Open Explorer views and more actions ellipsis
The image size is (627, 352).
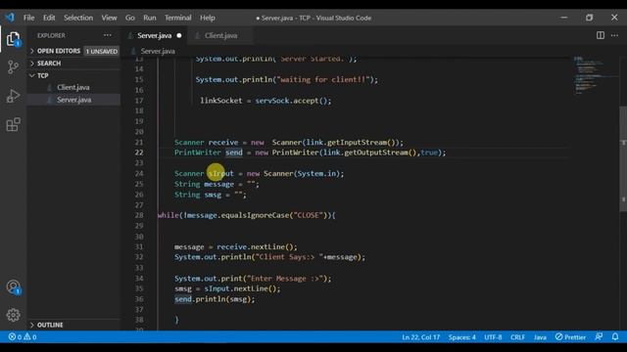pos(108,35)
